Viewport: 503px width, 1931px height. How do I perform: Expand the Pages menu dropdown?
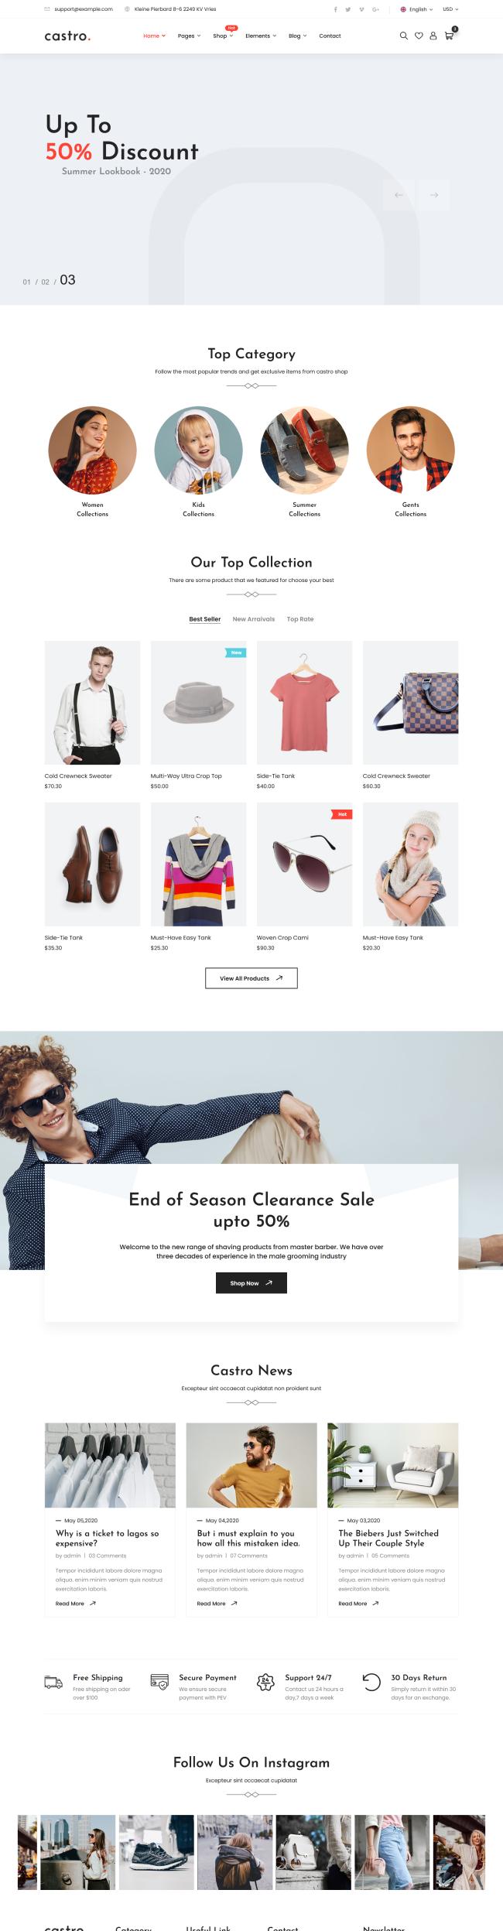coord(189,36)
